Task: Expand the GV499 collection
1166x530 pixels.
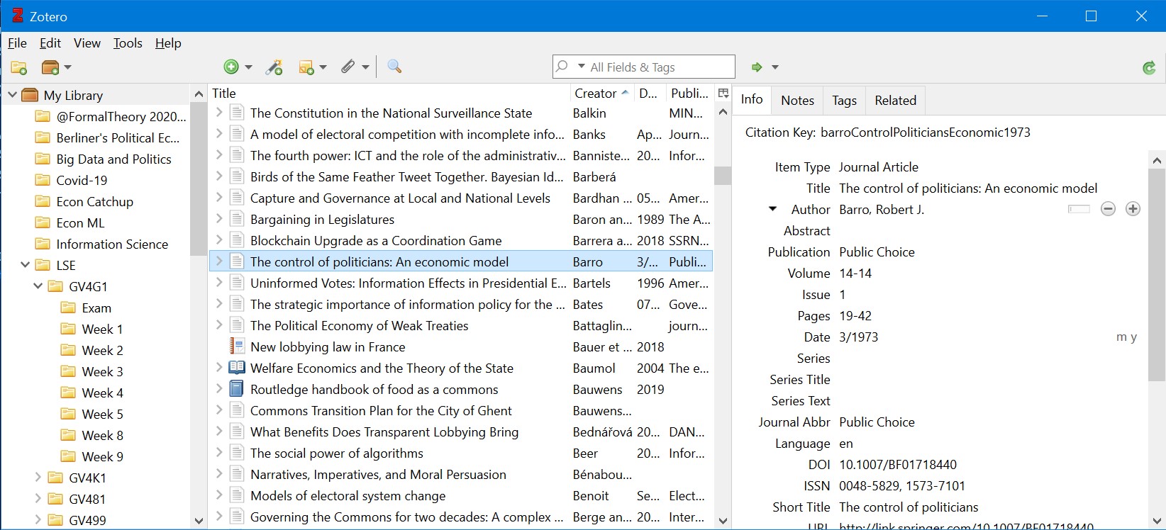Action: tap(38, 520)
